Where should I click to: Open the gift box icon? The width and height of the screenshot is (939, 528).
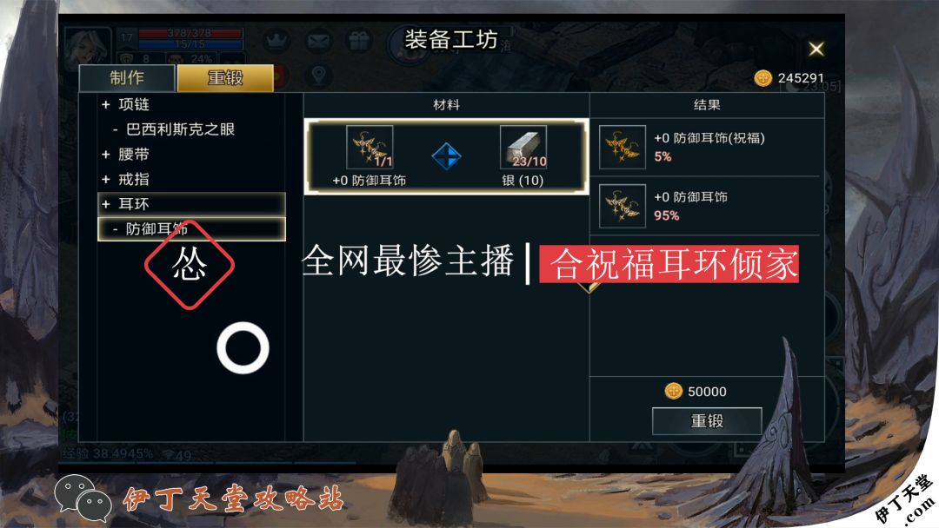359,42
